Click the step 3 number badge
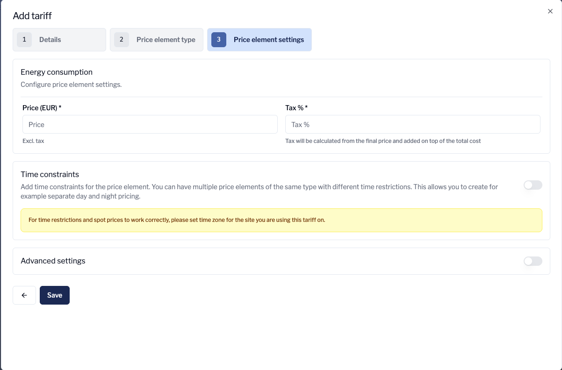 tap(218, 39)
